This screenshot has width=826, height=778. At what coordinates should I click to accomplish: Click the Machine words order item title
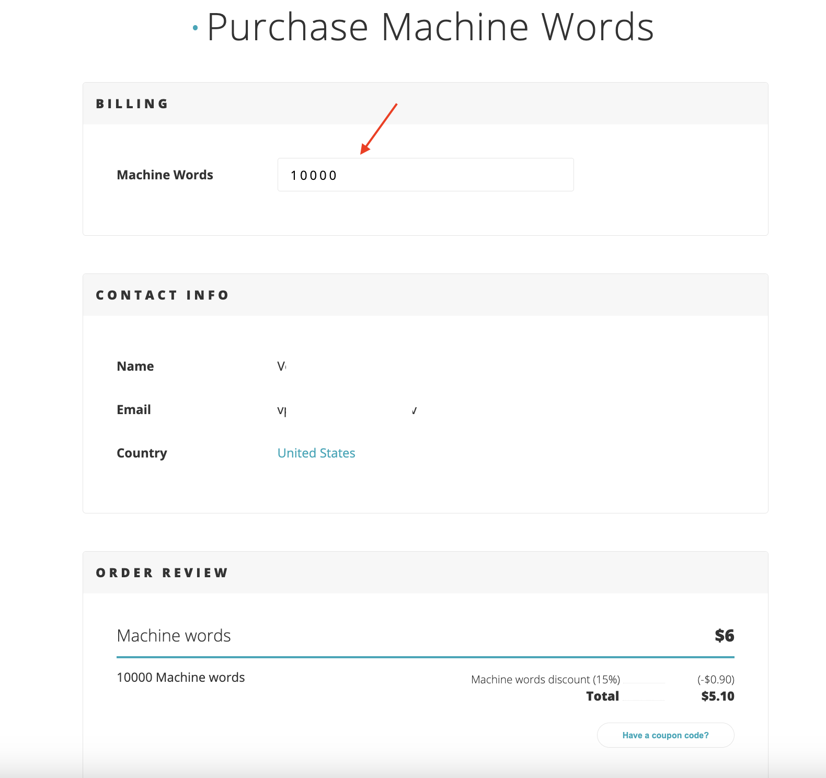(174, 635)
